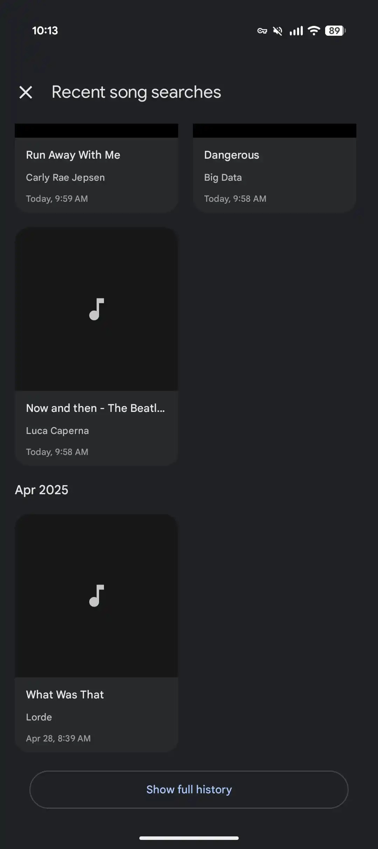Open What Was That song title
The height and width of the screenshot is (849, 378).
pyautogui.click(x=65, y=695)
